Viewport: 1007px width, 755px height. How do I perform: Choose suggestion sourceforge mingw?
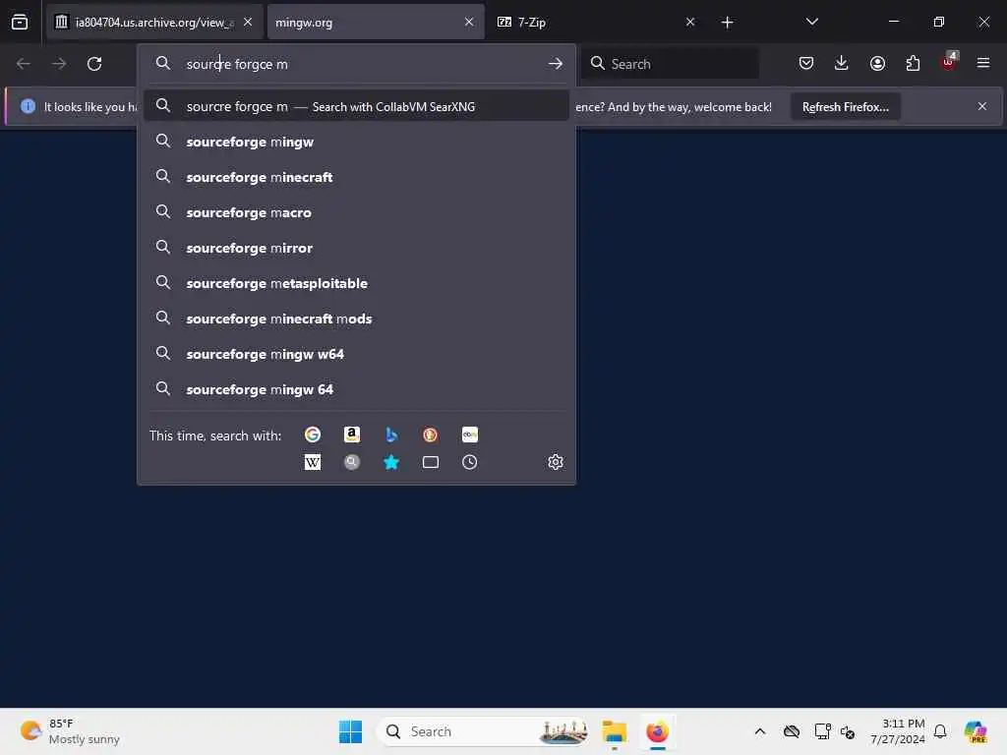(x=356, y=142)
